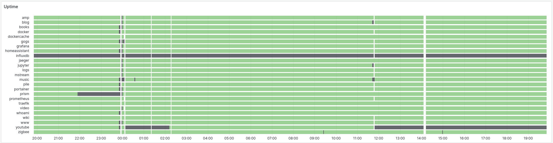Image resolution: width=553 pixels, height=143 pixels.
Task: Select the prometheus row label
Action: pyautogui.click(x=19, y=99)
